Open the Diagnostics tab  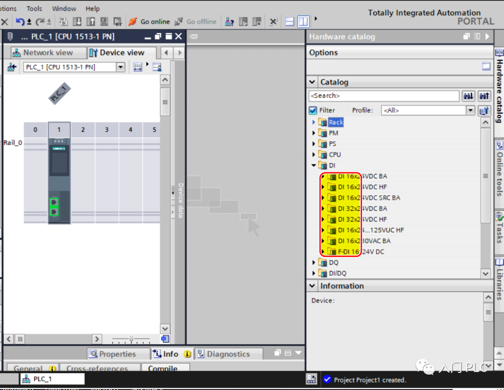pos(229,354)
